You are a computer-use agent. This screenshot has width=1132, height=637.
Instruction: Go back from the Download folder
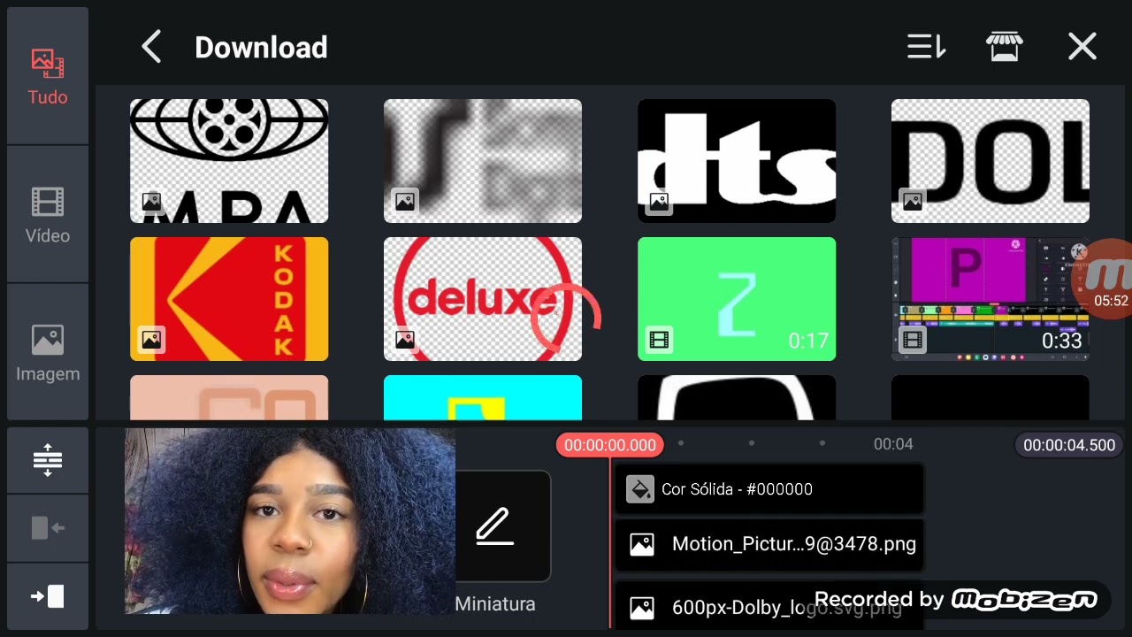pyautogui.click(x=151, y=47)
